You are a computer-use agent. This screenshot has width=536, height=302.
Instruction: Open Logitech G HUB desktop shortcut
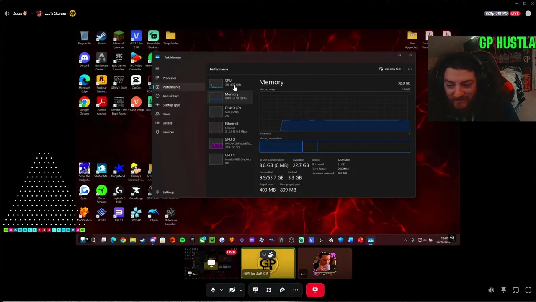coord(119,195)
